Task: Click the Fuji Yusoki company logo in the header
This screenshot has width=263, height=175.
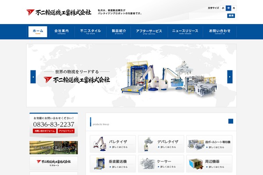Action: click(59, 12)
